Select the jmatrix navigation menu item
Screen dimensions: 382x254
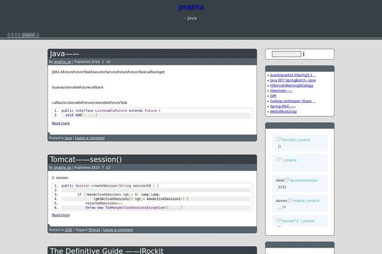pos(28,35)
